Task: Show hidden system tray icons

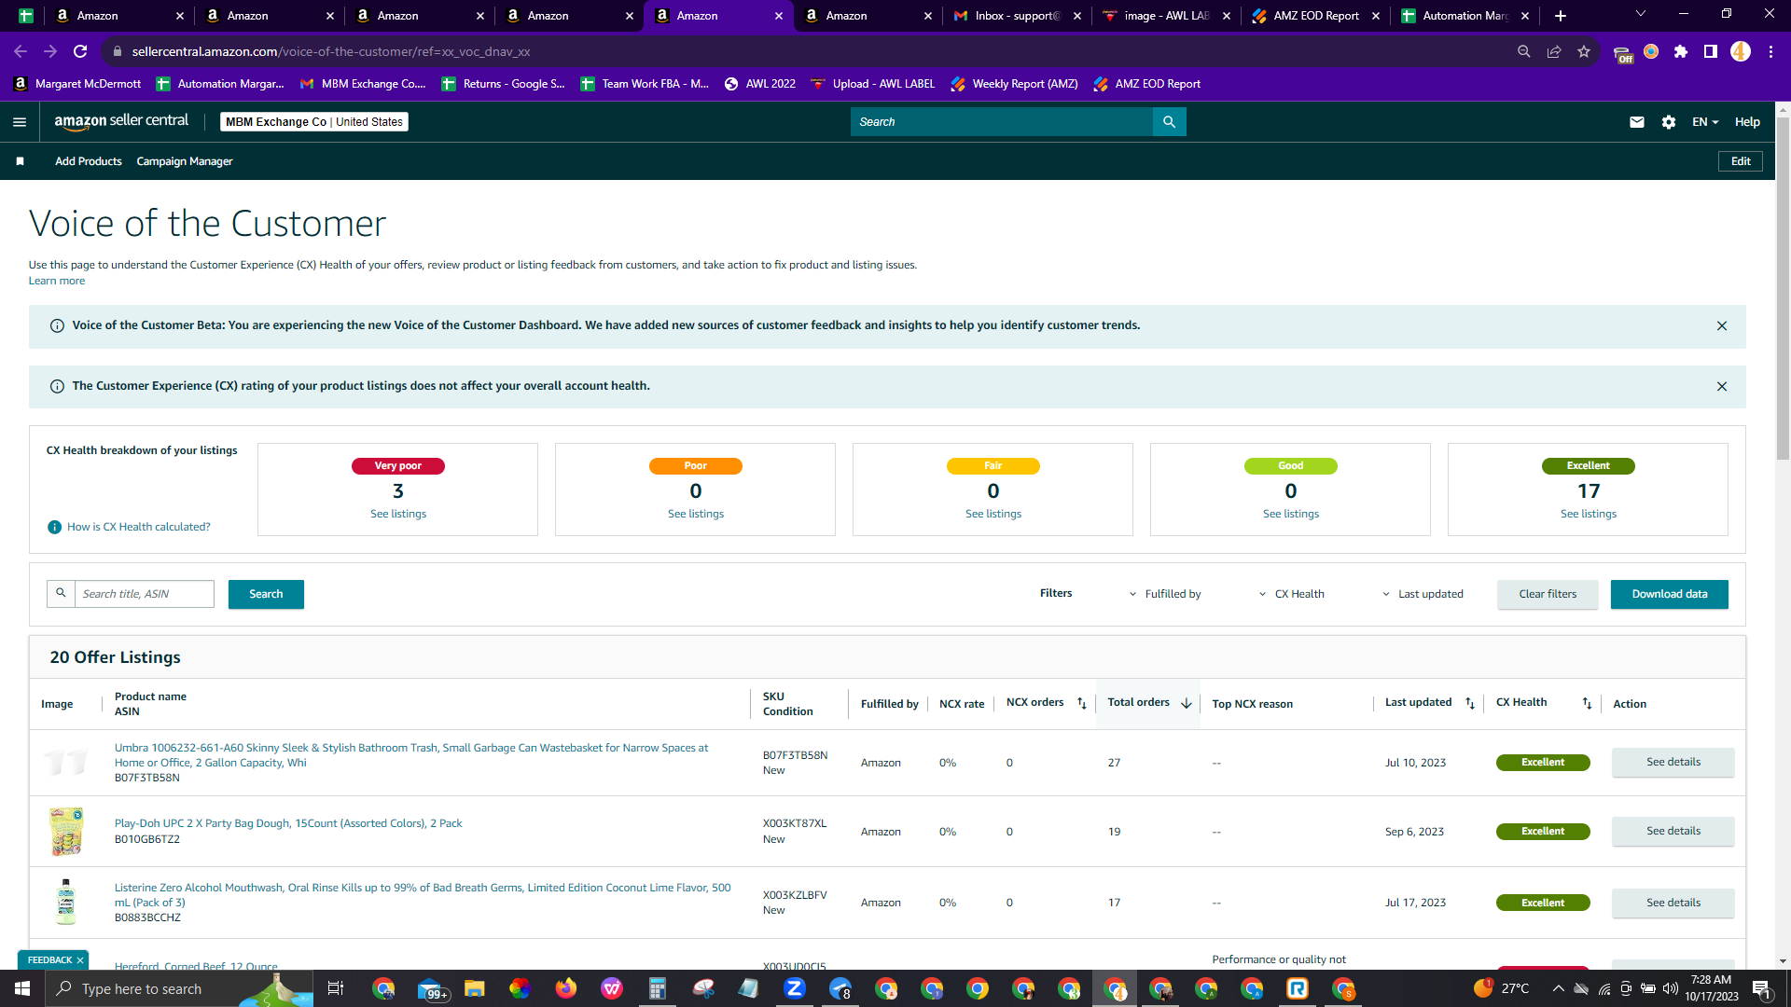Action: tap(1558, 988)
